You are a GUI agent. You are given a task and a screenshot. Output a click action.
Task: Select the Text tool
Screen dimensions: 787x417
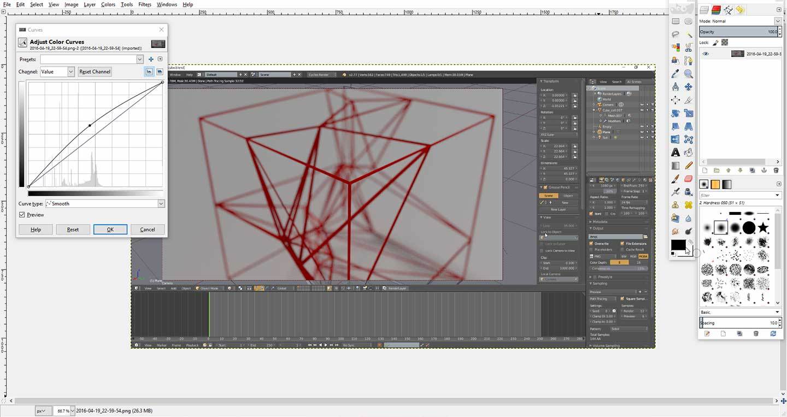[676, 152]
